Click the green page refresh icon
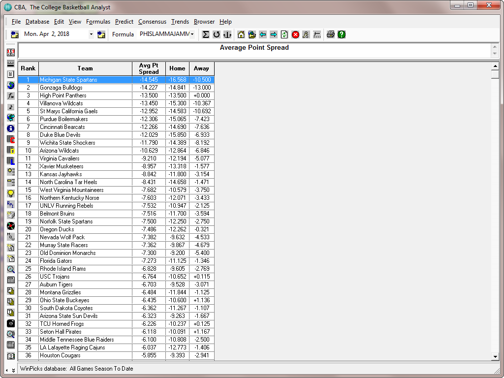This screenshot has width=504, height=378. (284, 34)
